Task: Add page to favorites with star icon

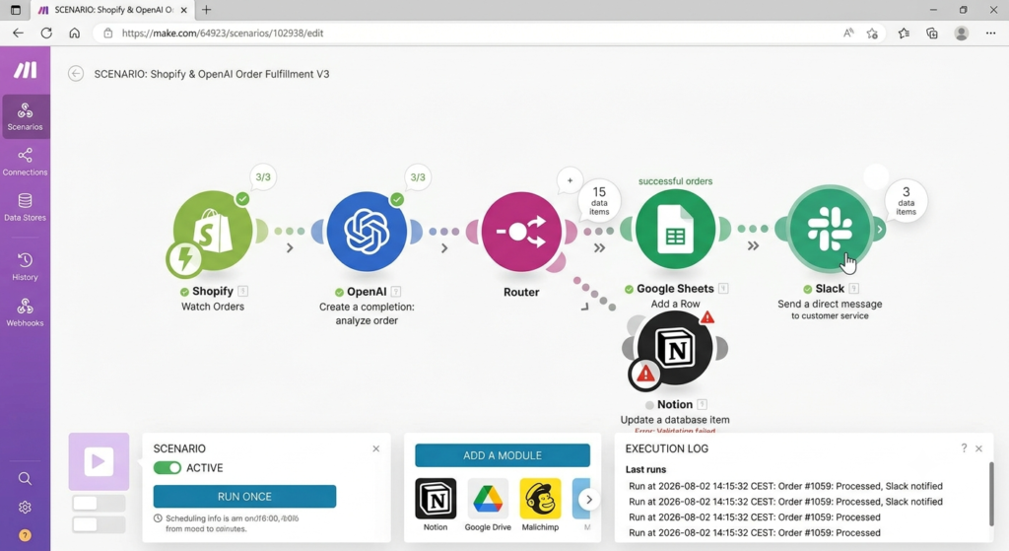Action: pyautogui.click(x=872, y=33)
